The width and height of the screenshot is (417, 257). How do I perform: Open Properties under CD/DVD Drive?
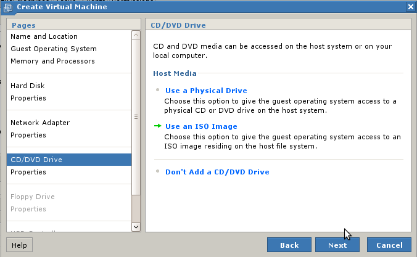pyautogui.click(x=28, y=172)
